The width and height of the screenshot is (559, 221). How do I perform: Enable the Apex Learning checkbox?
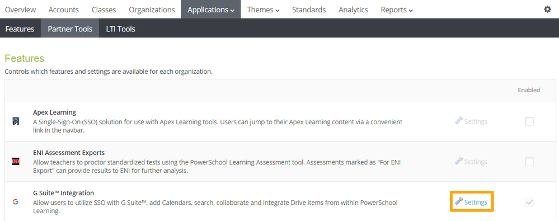pyautogui.click(x=529, y=121)
